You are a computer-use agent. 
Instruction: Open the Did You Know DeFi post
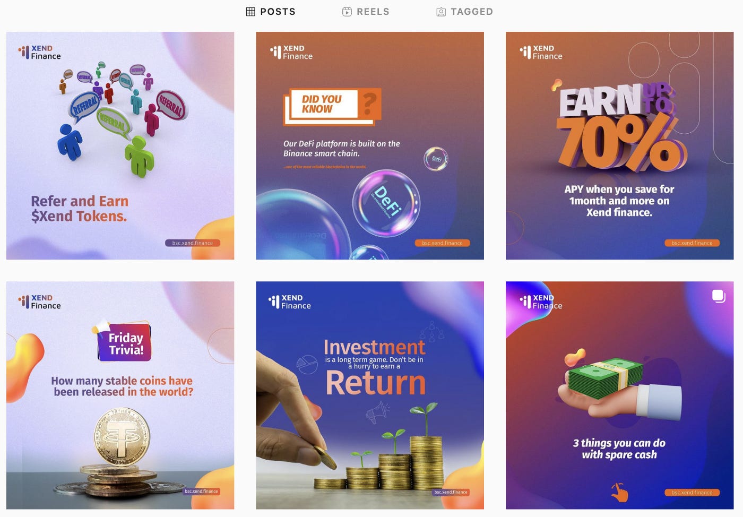(370, 145)
